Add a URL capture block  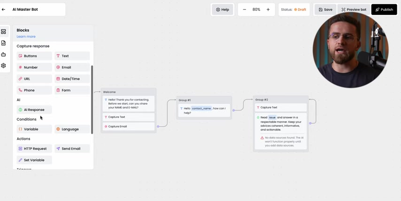pos(34,79)
